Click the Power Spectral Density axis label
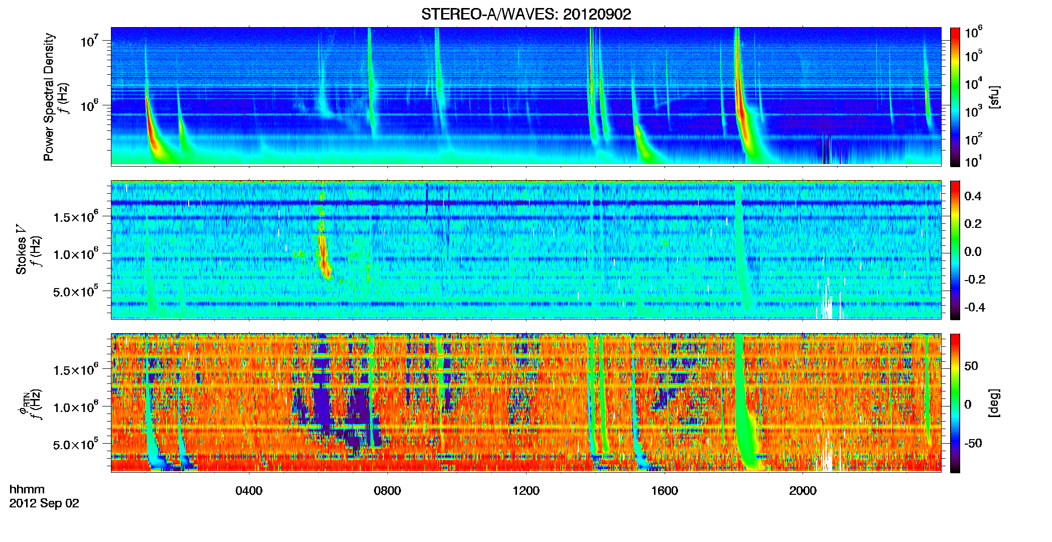The width and height of the screenshot is (1052, 542). coord(49,97)
